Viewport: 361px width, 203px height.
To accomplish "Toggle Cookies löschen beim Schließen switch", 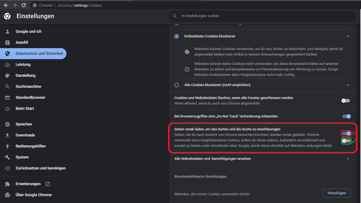I will (x=346, y=101).
